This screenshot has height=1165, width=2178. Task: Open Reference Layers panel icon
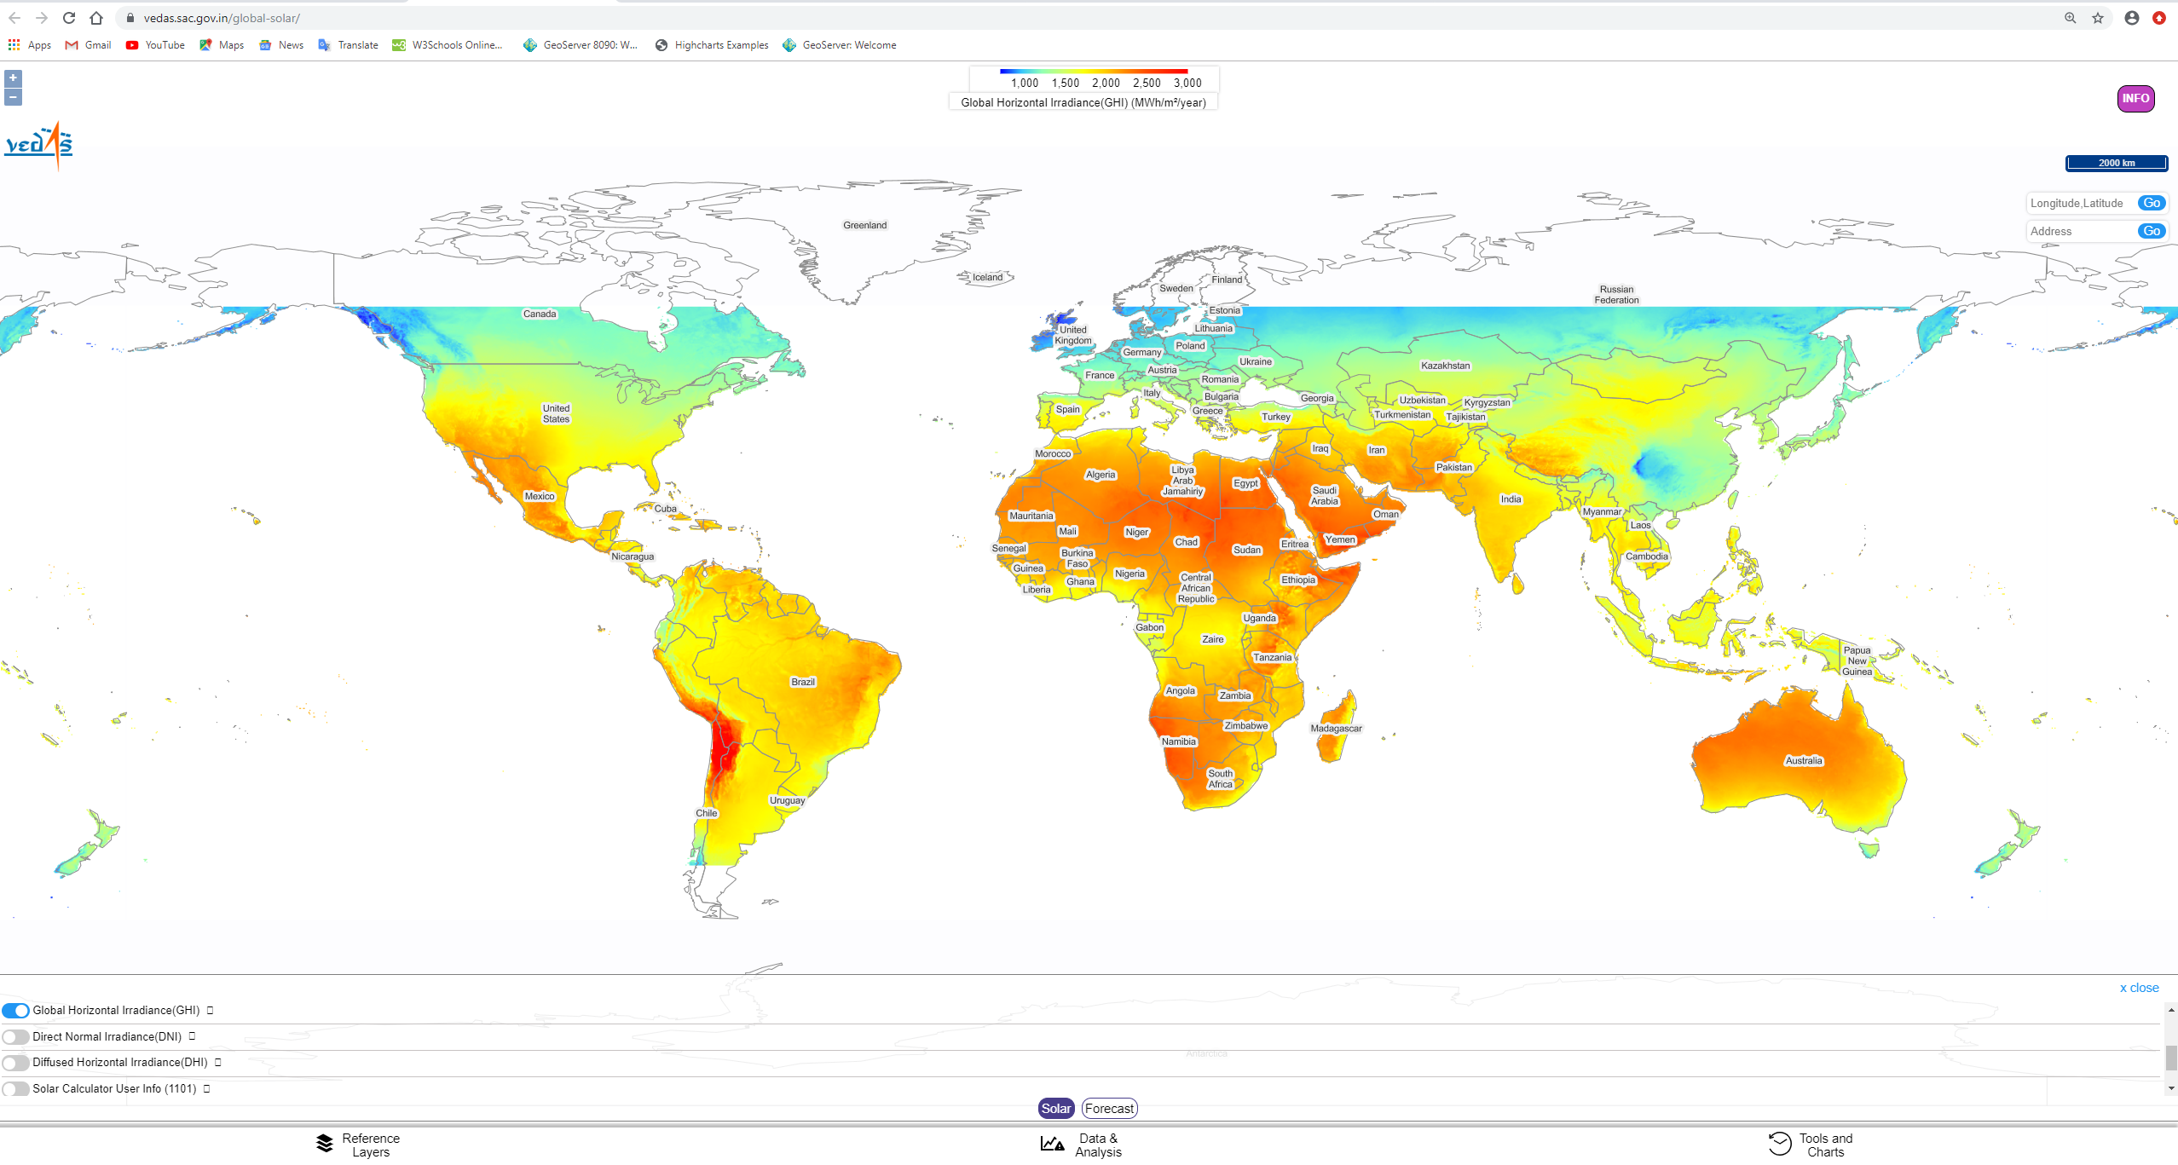tap(325, 1144)
